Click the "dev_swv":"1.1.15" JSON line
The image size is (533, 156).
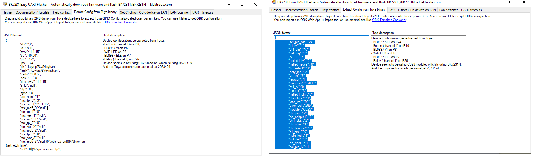point(34,82)
